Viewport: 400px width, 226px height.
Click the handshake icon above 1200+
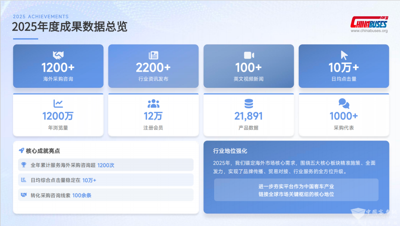pos(58,55)
